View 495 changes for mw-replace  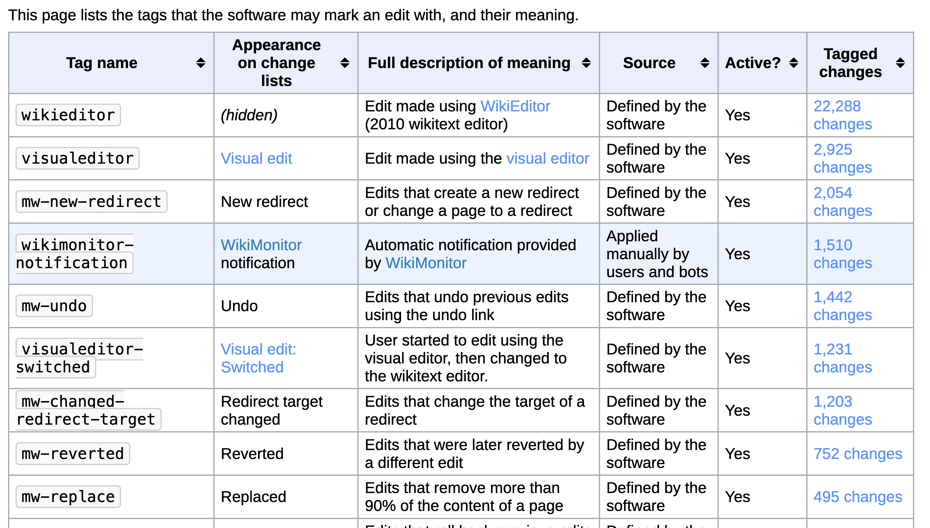857,497
